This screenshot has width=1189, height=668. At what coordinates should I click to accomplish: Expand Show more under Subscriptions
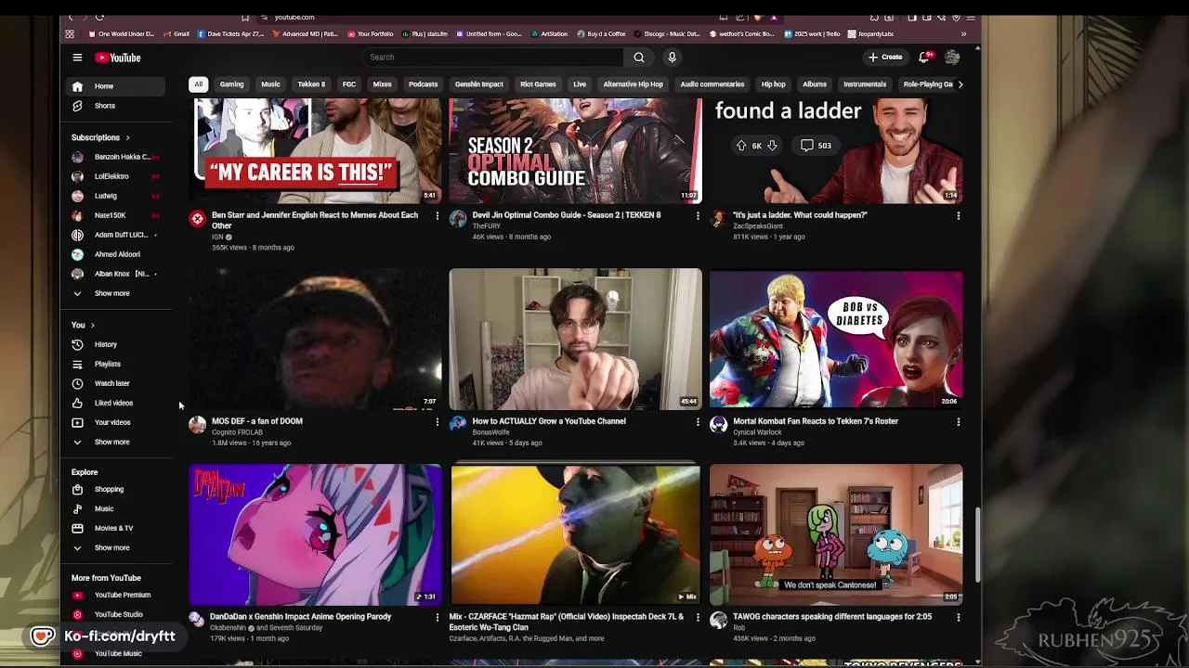[116, 293]
